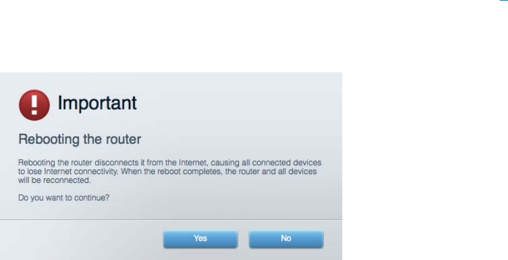The image size is (508, 260).
Task: Click the Do you want to continue question
Action: (x=64, y=198)
